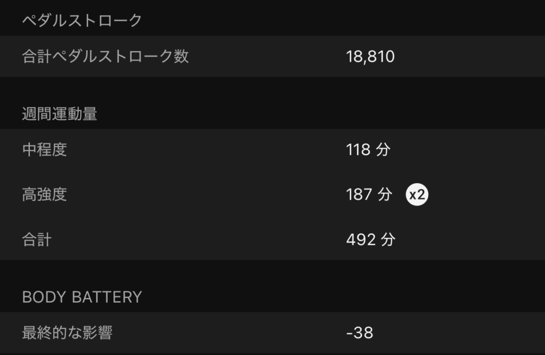Click dark gap above BODY BATTERY header
Viewport: 545px width, 355px height.
[x=272, y=273]
